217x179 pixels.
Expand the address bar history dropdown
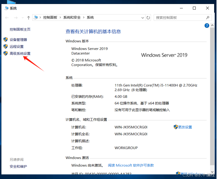coord(143,18)
